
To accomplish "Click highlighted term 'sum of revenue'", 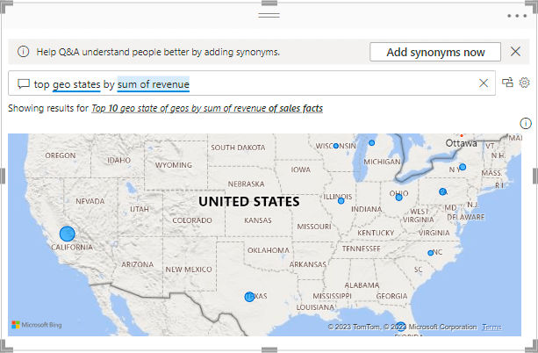I will 154,84.
